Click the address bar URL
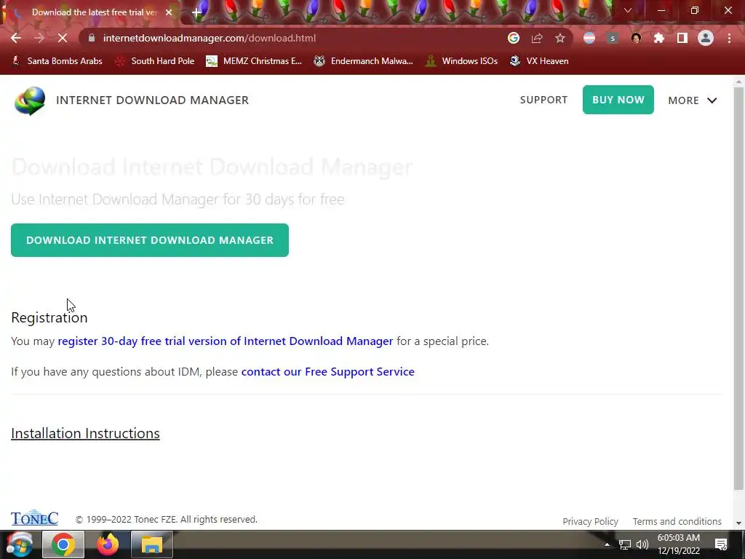 point(210,38)
